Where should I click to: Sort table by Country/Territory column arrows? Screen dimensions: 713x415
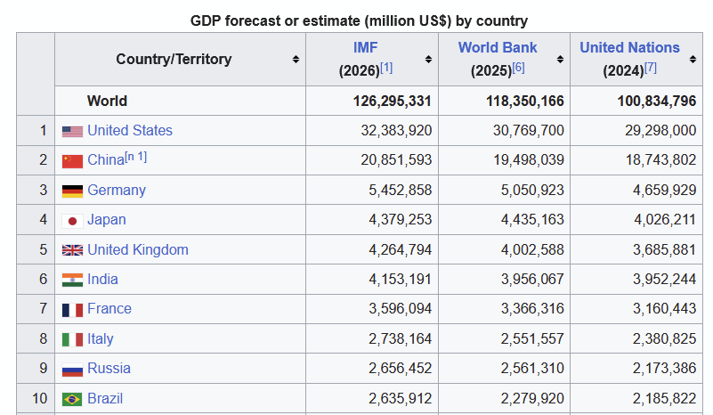pyautogui.click(x=296, y=59)
